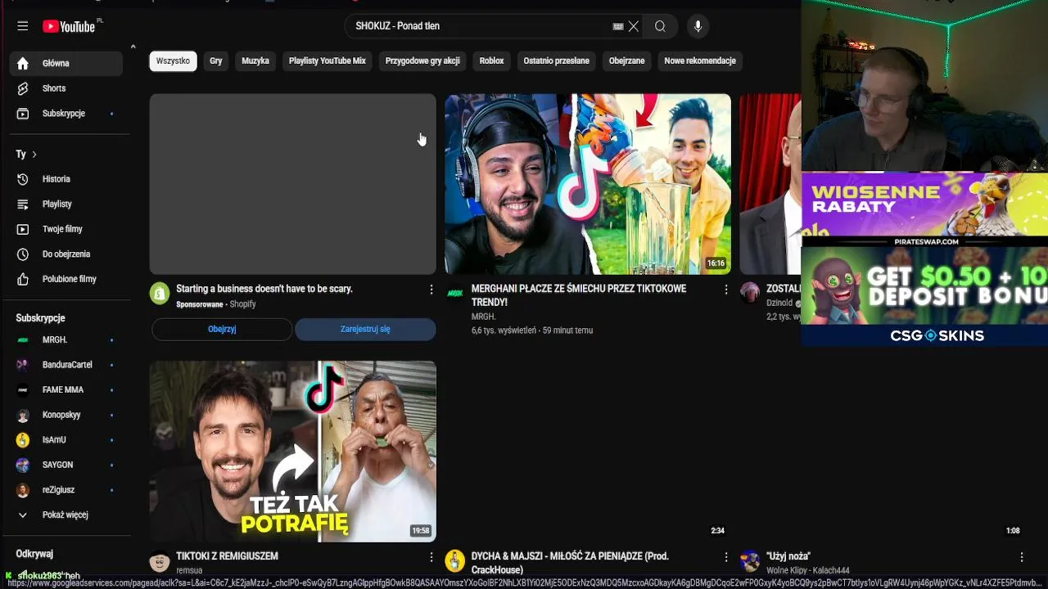Open TIKTOKI Z REMIGIUSZEM video thumbnail
The width and height of the screenshot is (1048, 589).
pos(293,452)
